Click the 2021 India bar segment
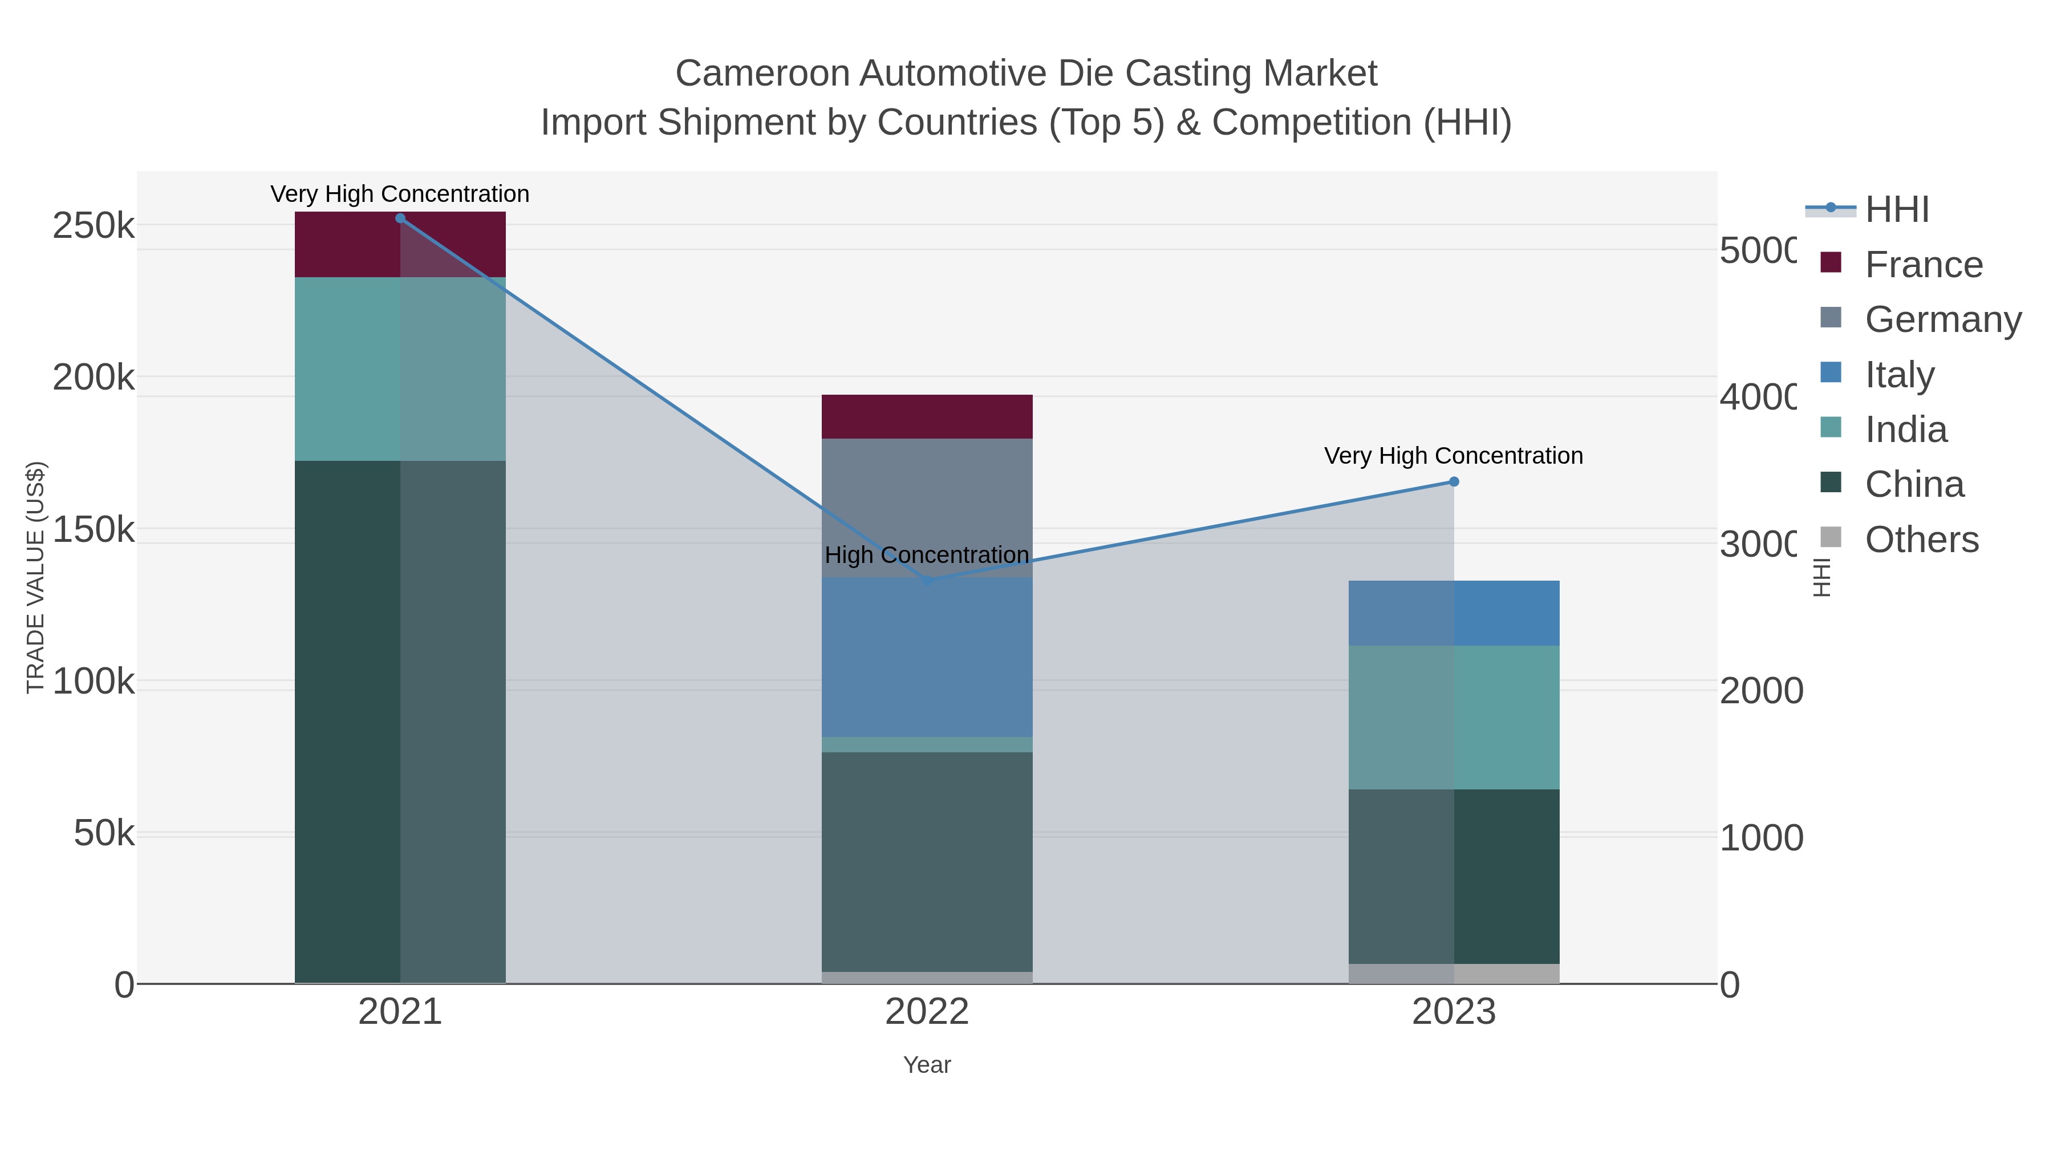Viewport: 2053px width, 1155px height. point(400,369)
